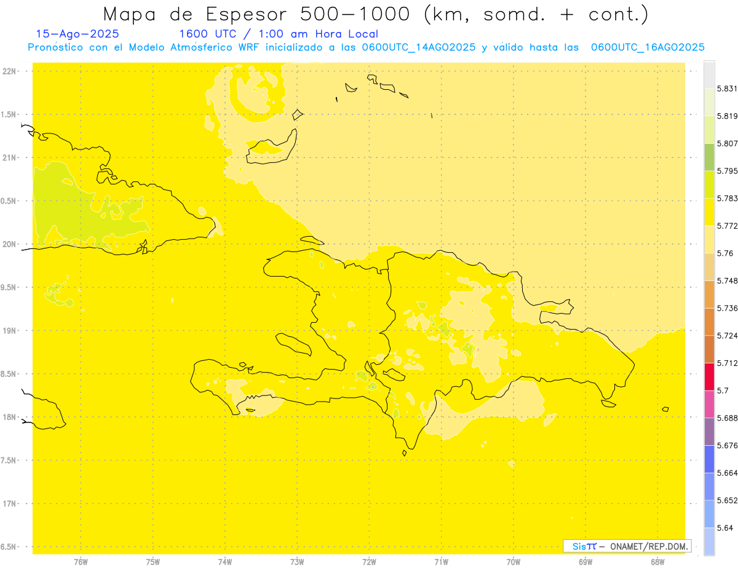
Task: Click legend value "5.772"
Action: tap(727, 226)
